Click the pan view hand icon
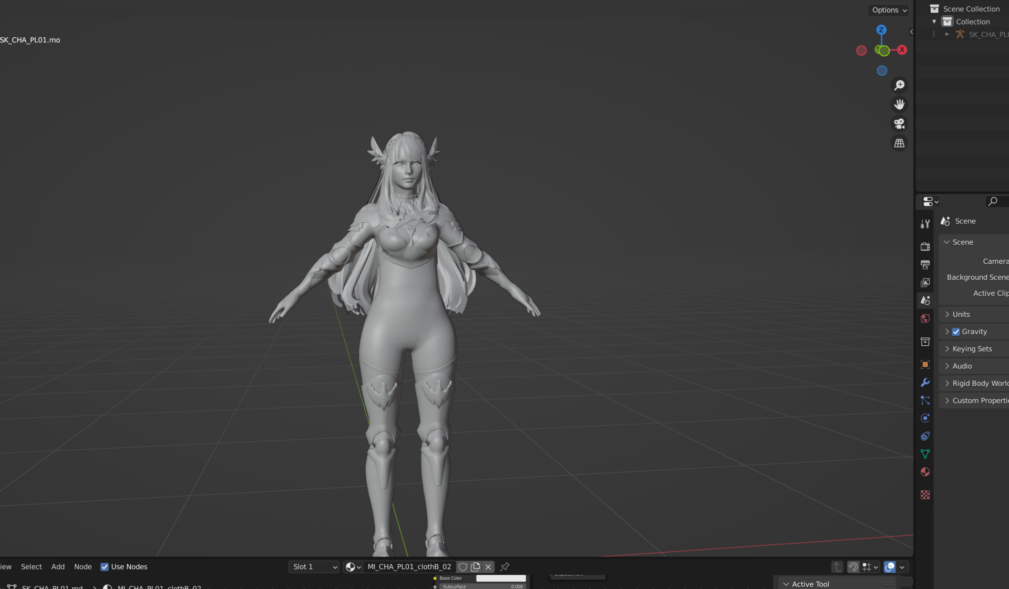Image resolution: width=1009 pixels, height=589 pixels. coord(899,105)
